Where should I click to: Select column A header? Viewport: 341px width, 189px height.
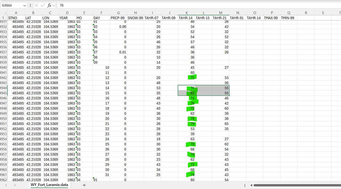pos(16,13)
